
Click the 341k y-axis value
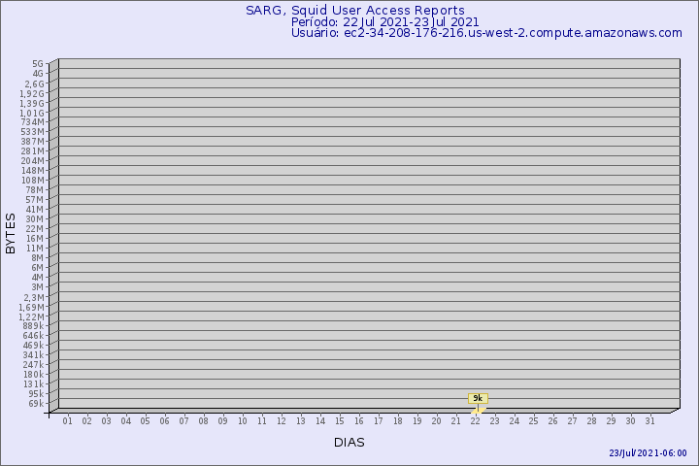coord(33,355)
